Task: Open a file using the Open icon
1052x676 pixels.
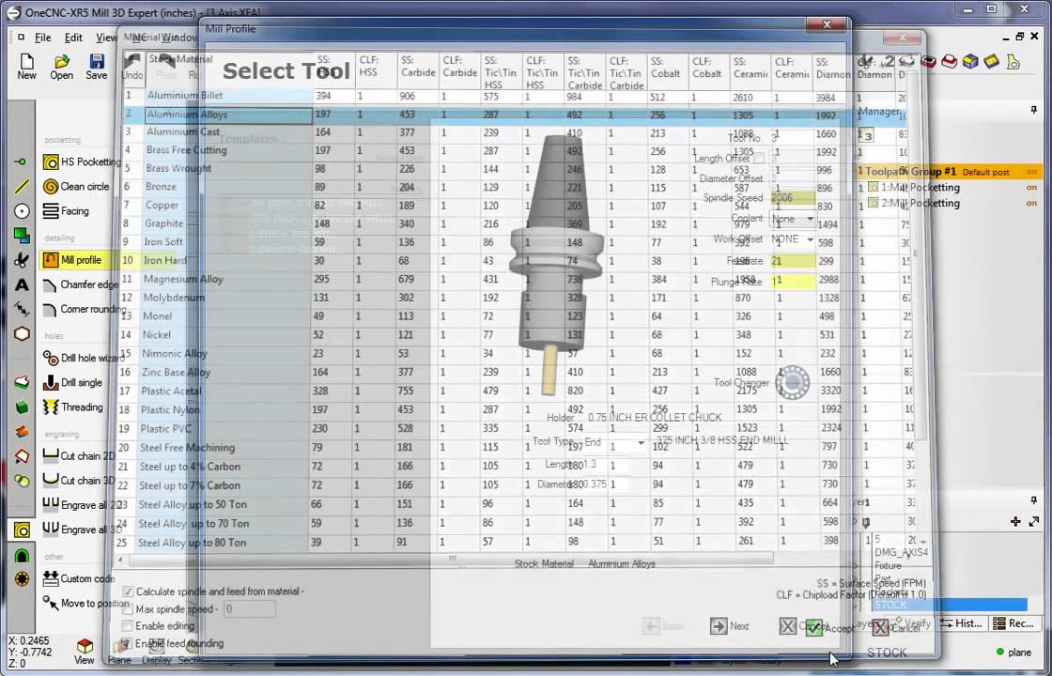Action: coord(61,67)
